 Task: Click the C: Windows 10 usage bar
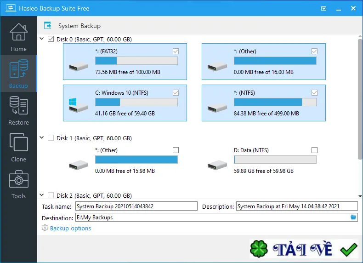pyautogui.click(x=136, y=102)
